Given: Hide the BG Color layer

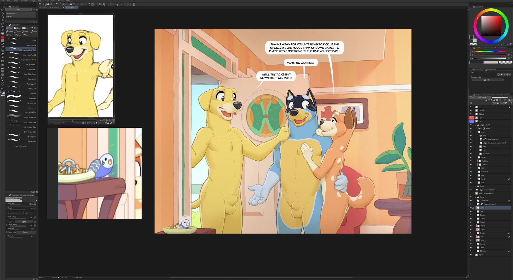Looking at the screenshot, I should click(x=471, y=251).
